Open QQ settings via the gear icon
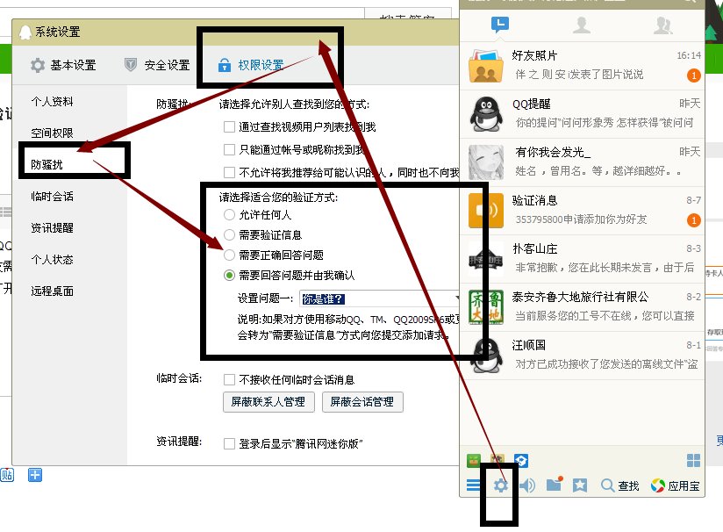 [x=499, y=483]
